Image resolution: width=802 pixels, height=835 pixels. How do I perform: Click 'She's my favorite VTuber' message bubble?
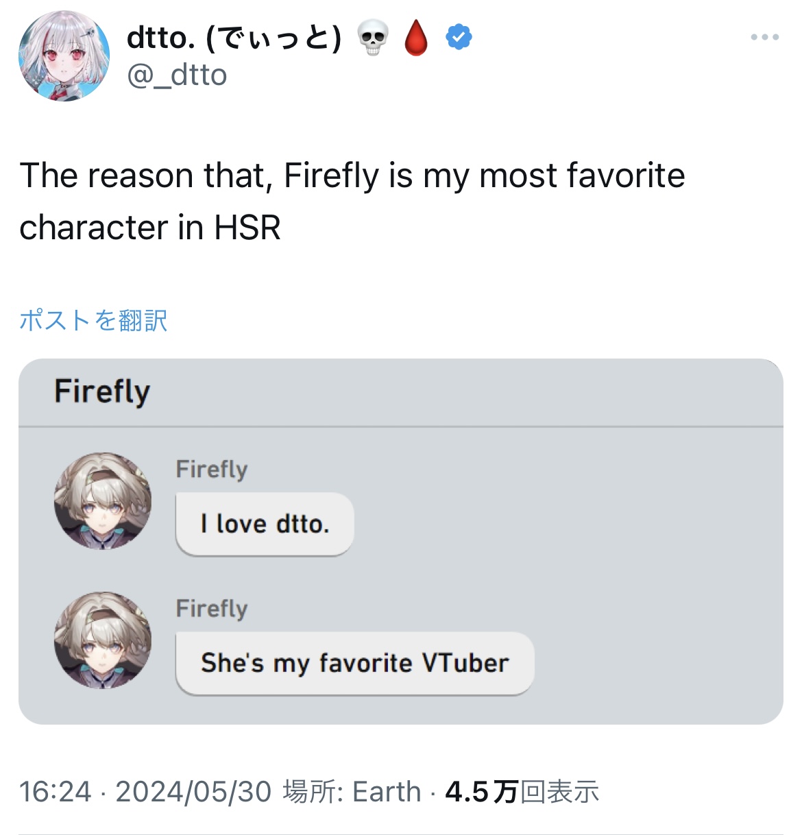coord(354,663)
